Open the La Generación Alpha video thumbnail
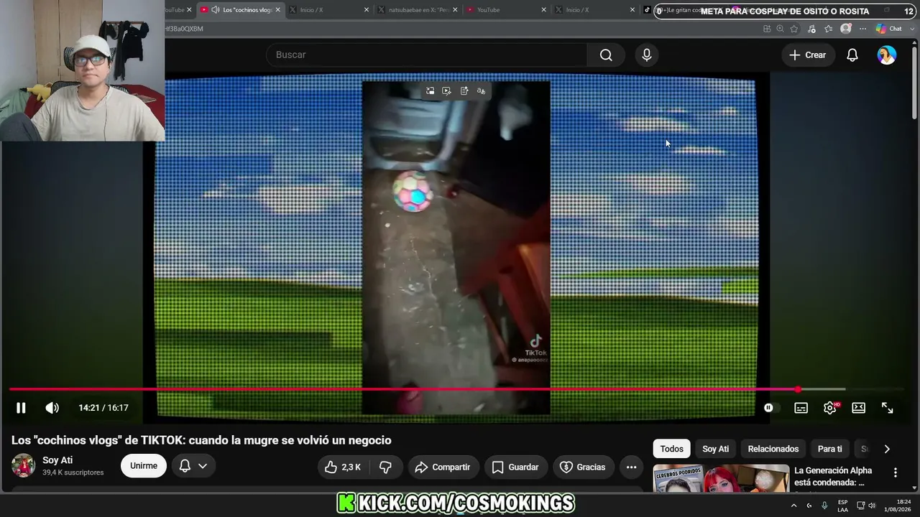The image size is (920, 517). [x=721, y=479]
